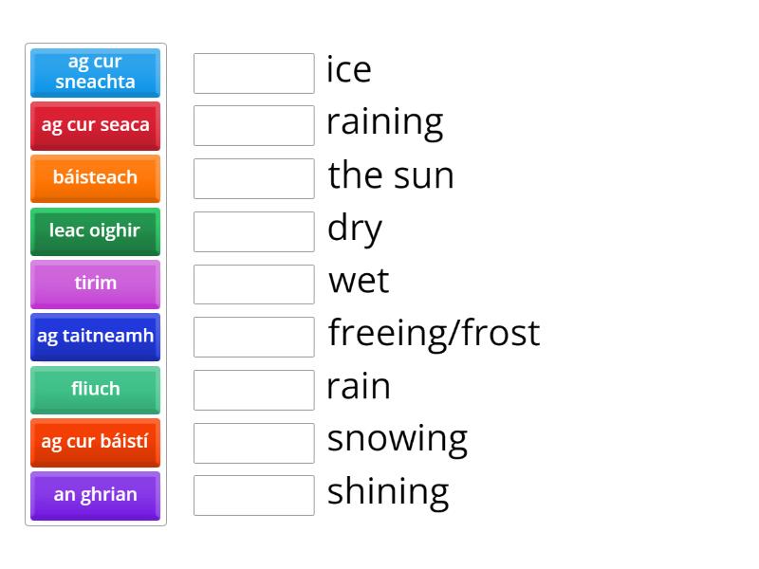Click the empty answer box beside 'ice'
This screenshot has height=569, width=759.
(x=254, y=74)
